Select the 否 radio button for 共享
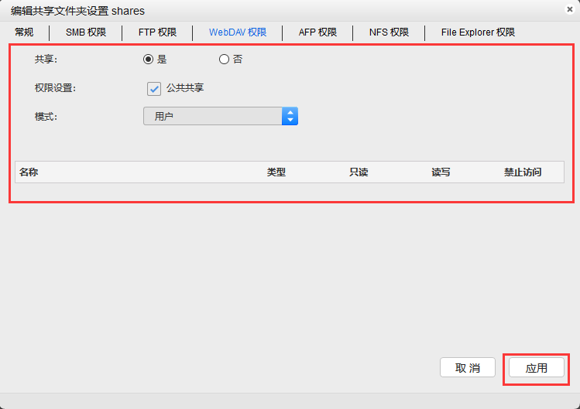580x409 pixels. point(224,59)
